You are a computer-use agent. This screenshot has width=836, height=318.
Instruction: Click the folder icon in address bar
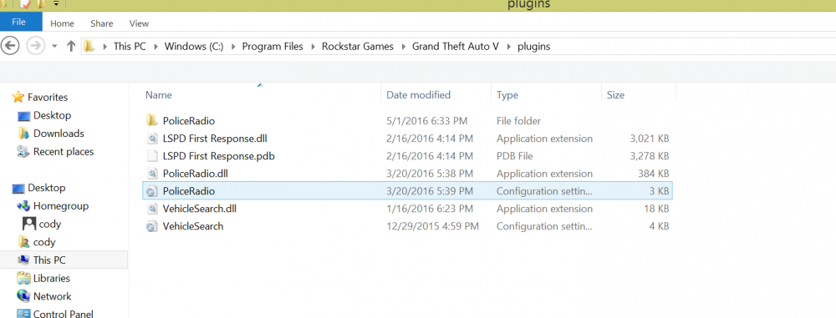pos(90,47)
